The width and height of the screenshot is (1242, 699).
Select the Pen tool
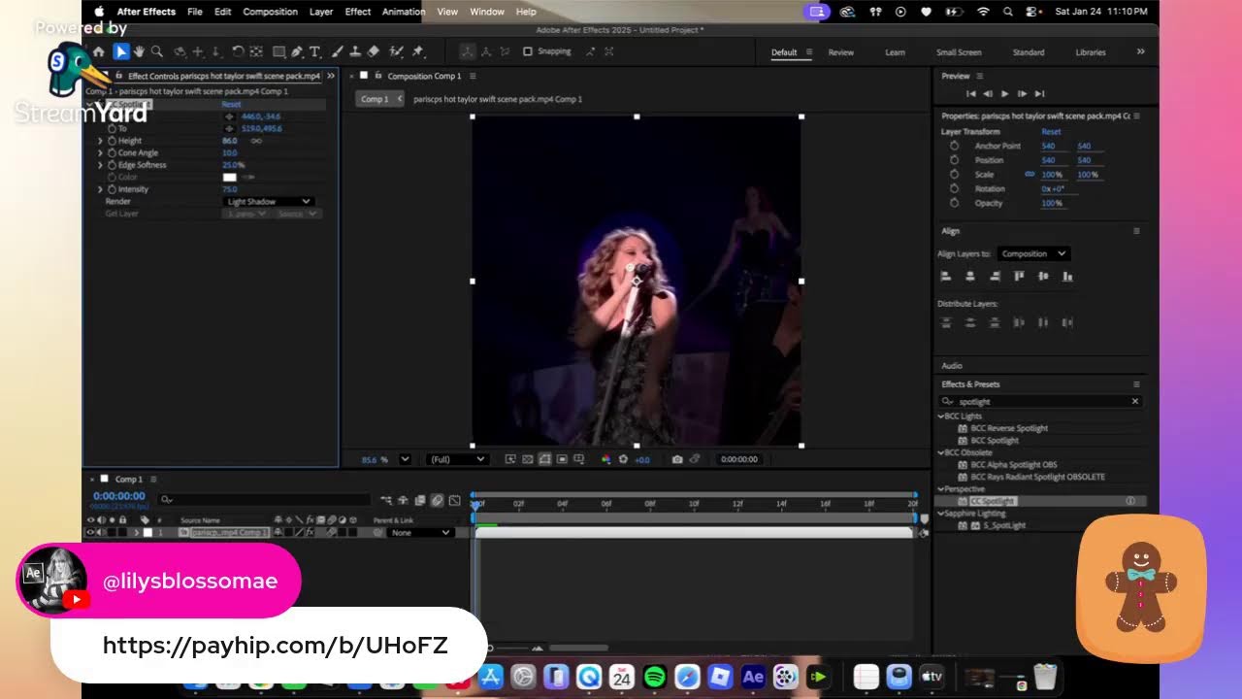point(297,51)
